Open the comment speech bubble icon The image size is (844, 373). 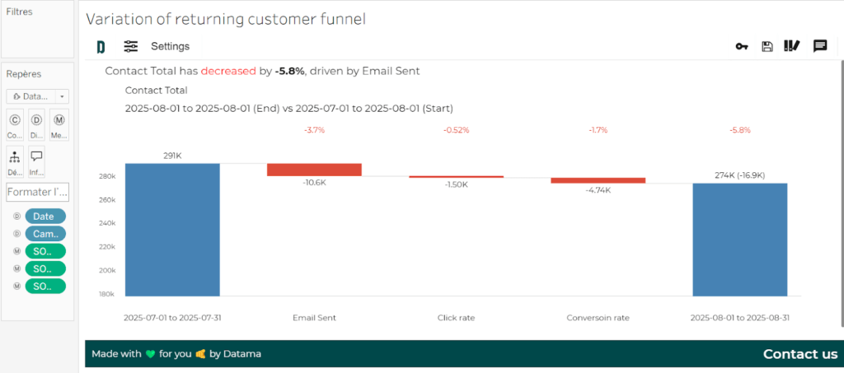point(820,46)
